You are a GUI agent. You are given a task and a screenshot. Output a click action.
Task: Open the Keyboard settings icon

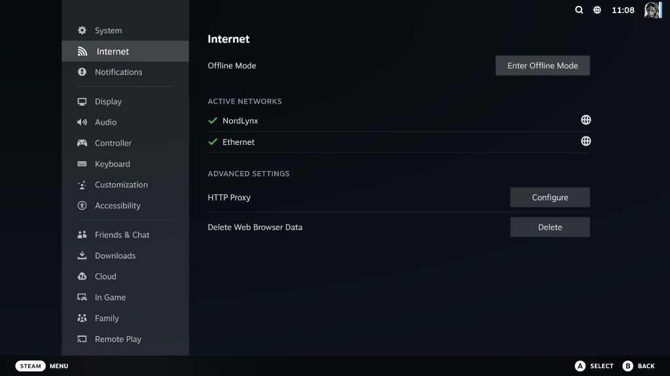pos(81,164)
